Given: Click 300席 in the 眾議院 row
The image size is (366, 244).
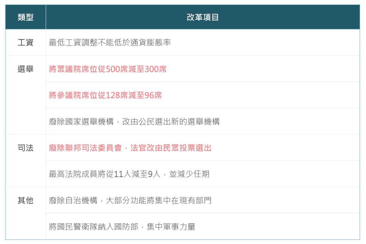Looking at the screenshot, I should tap(156, 69).
